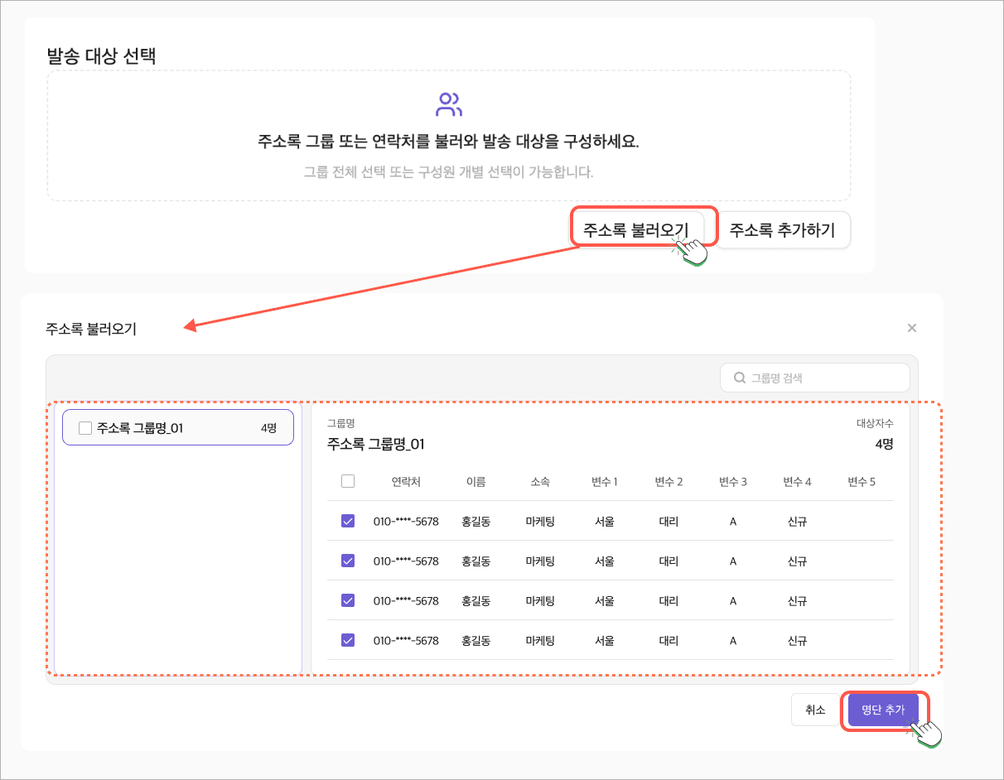Screen dimensions: 1004x780
Task: Click the 발송 대상 선택 heading
Action: pos(102,56)
